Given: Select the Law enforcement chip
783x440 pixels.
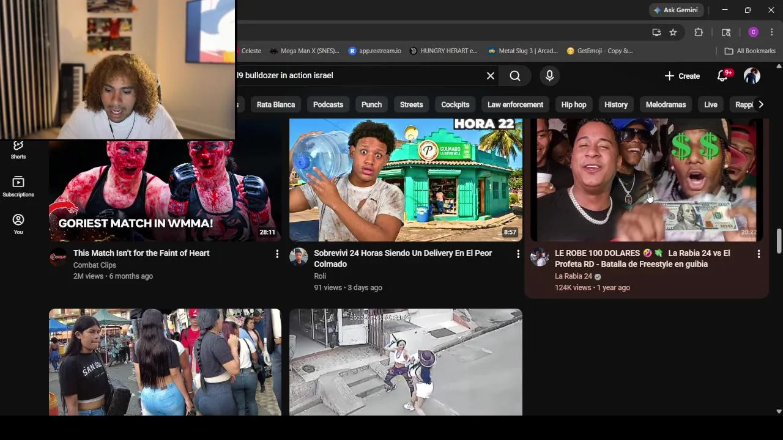Looking at the screenshot, I should click(x=515, y=105).
